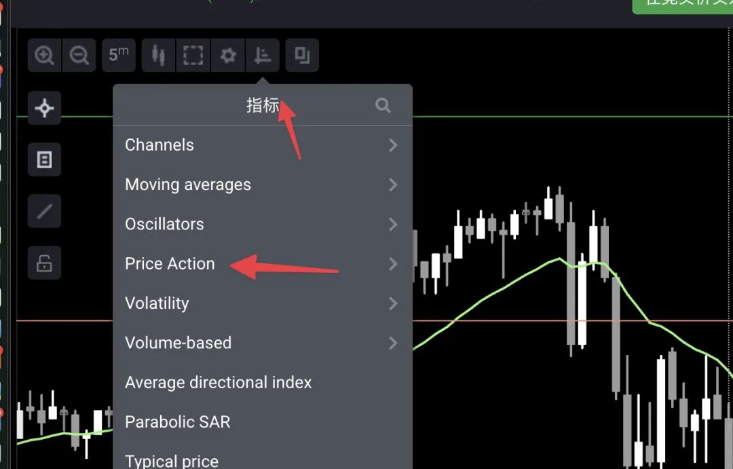
Task: Click the zoom in magnifier icon
Action: pyautogui.click(x=45, y=55)
